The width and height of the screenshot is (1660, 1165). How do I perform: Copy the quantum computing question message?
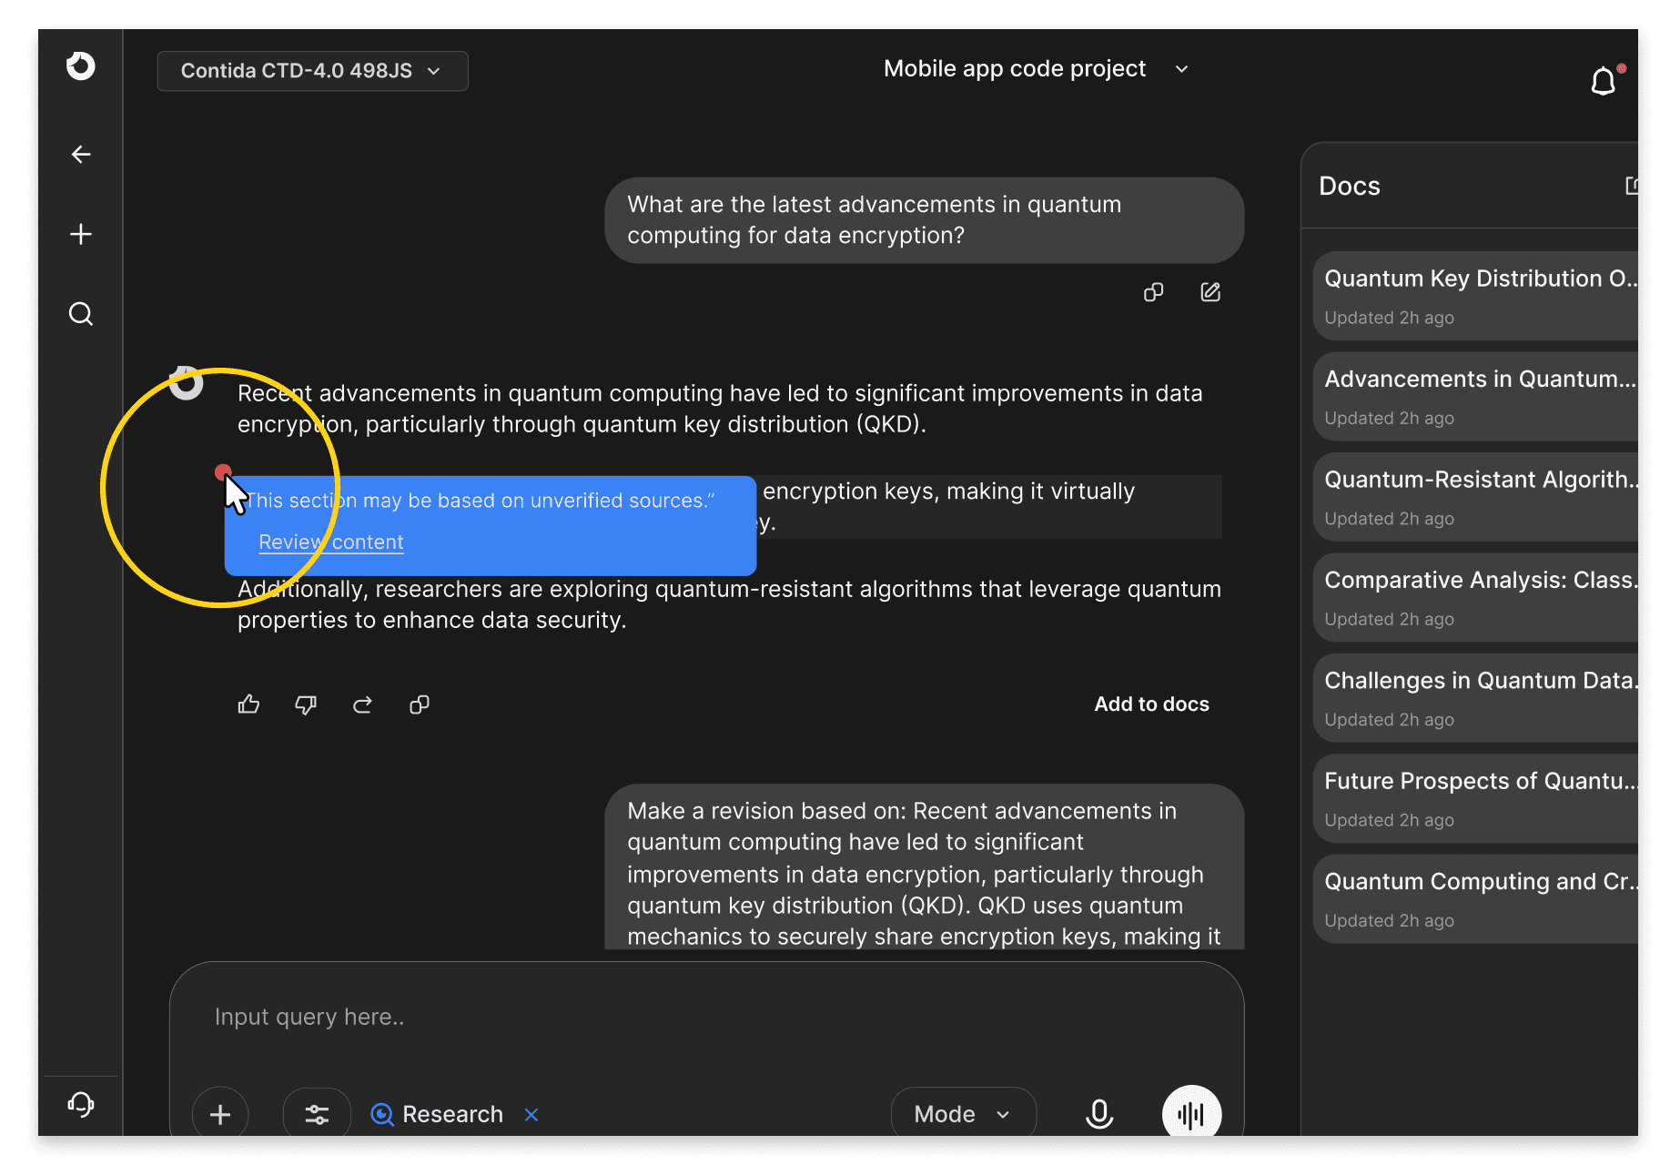point(1154,292)
